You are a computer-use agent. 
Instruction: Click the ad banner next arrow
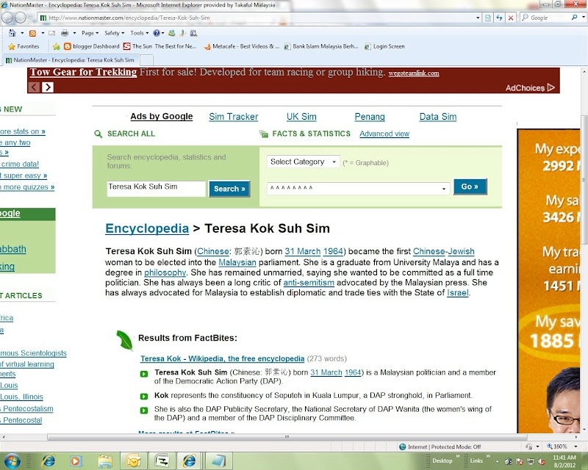(48, 87)
